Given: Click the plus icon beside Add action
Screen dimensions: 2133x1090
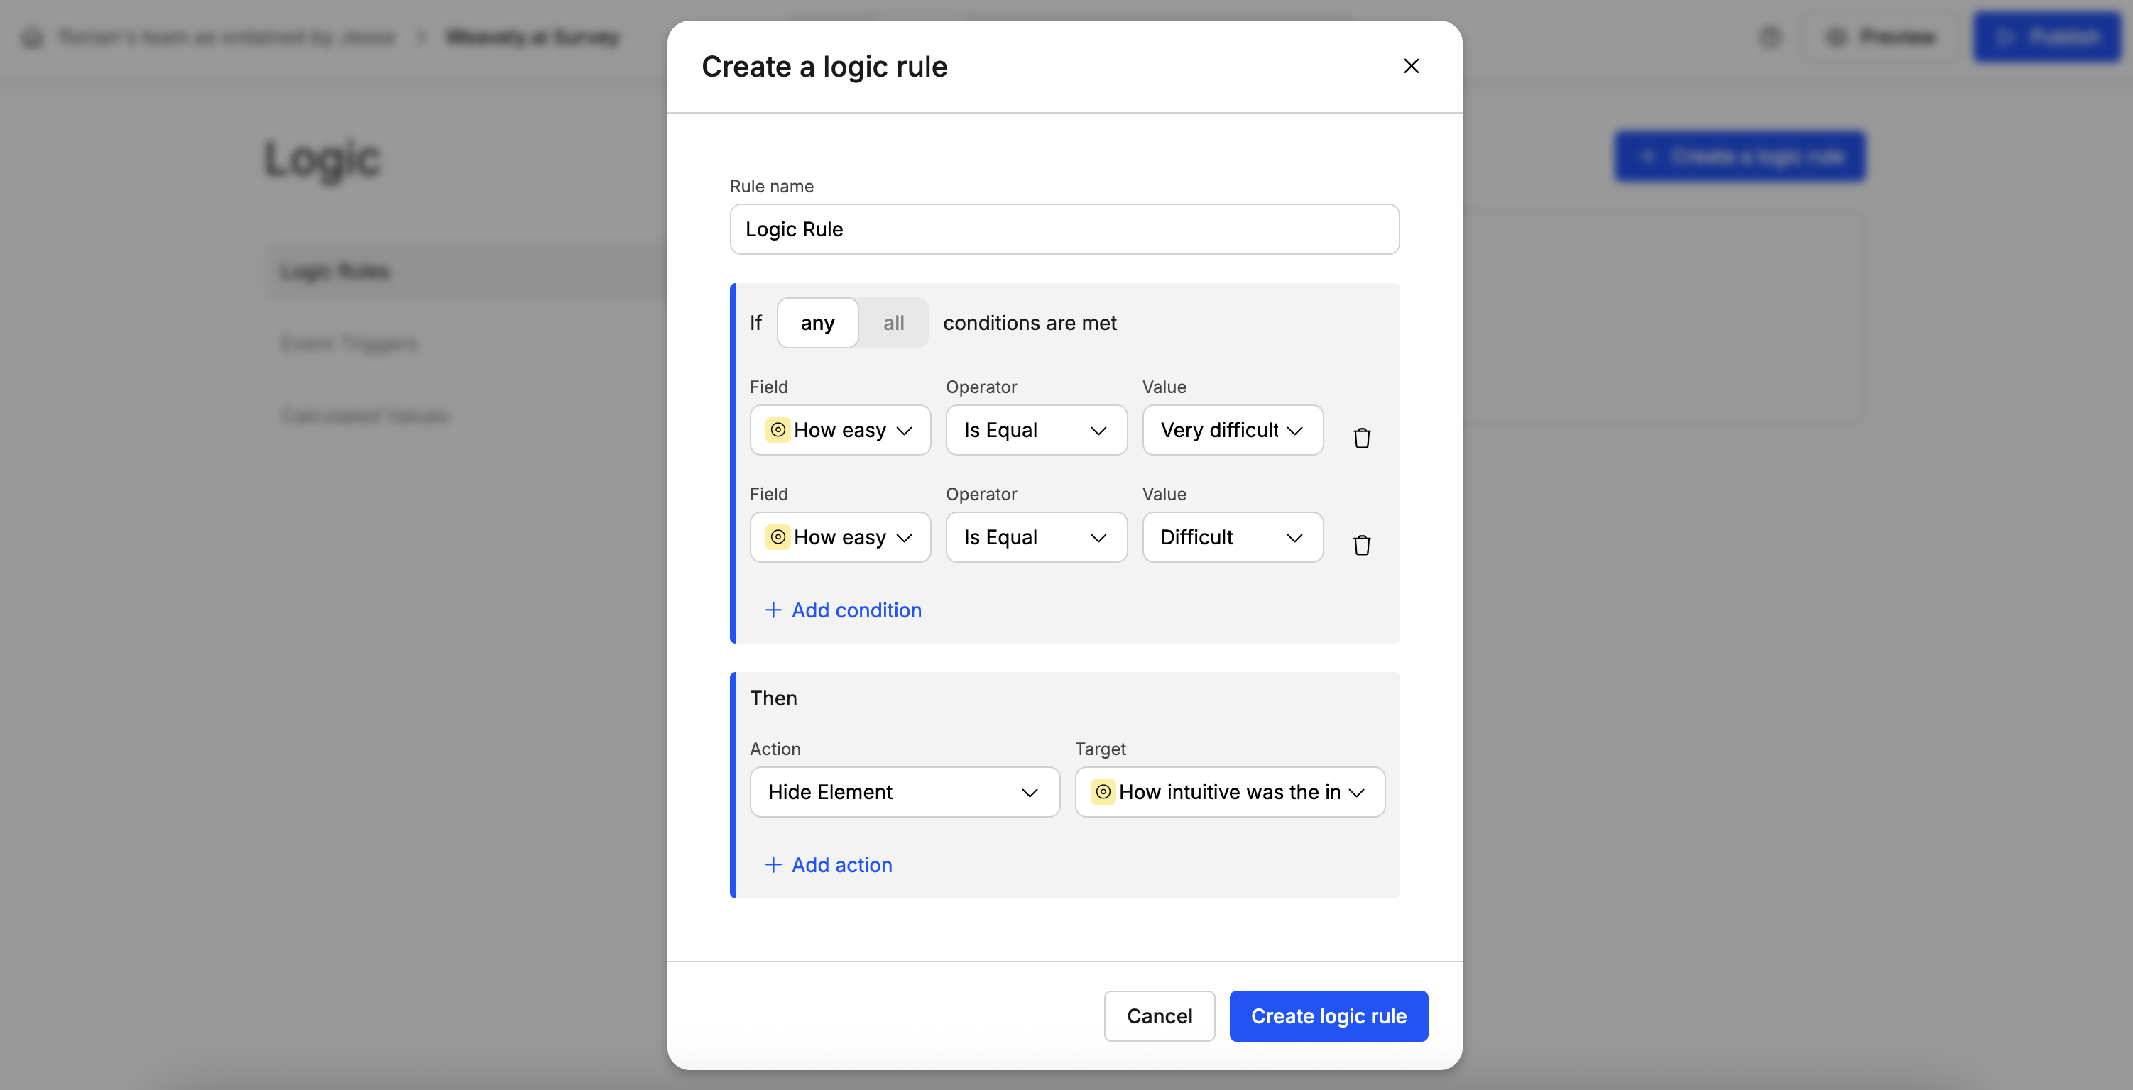Looking at the screenshot, I should [773, 865].
